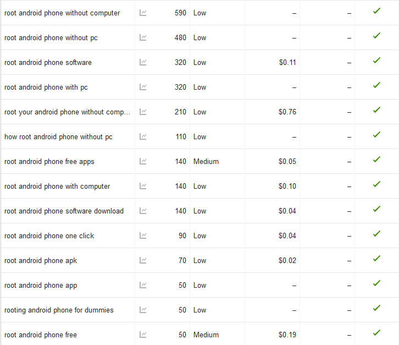The width and height of the screenshot is (399, 345).
Task: Click the 'rooting android phone for dummies' keyword
Action: [x=59, y=310]
